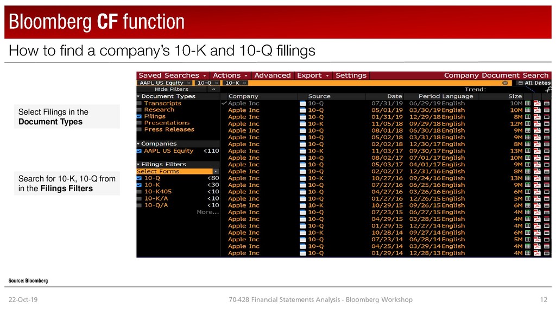Click the rightmost list icon on 08/02/17 row
The width and height of the screenshot is (556, 313).
coord(546,158)
